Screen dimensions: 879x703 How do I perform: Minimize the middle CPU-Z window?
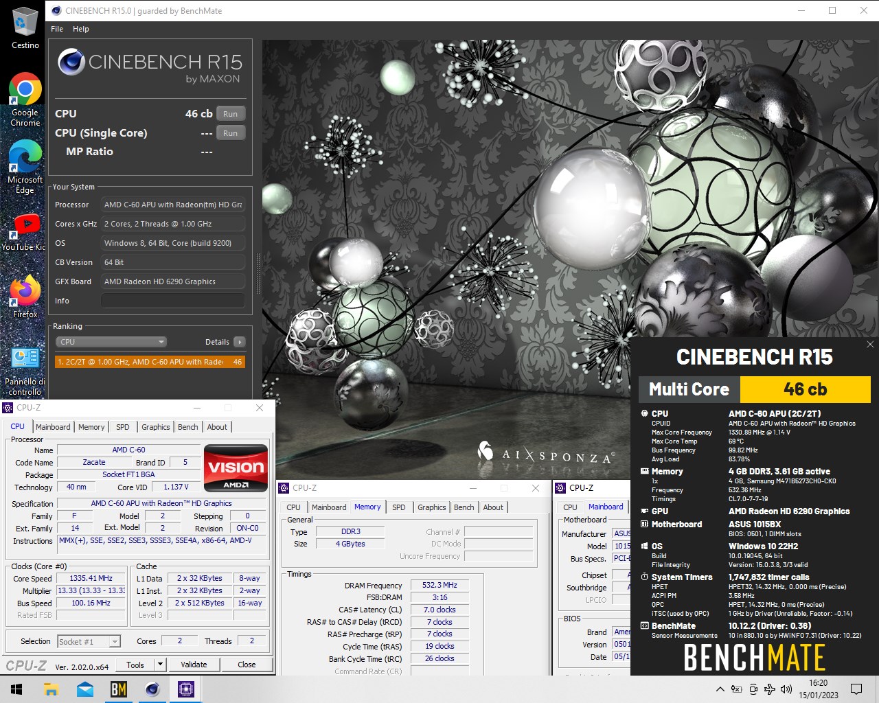coord(473,488)
